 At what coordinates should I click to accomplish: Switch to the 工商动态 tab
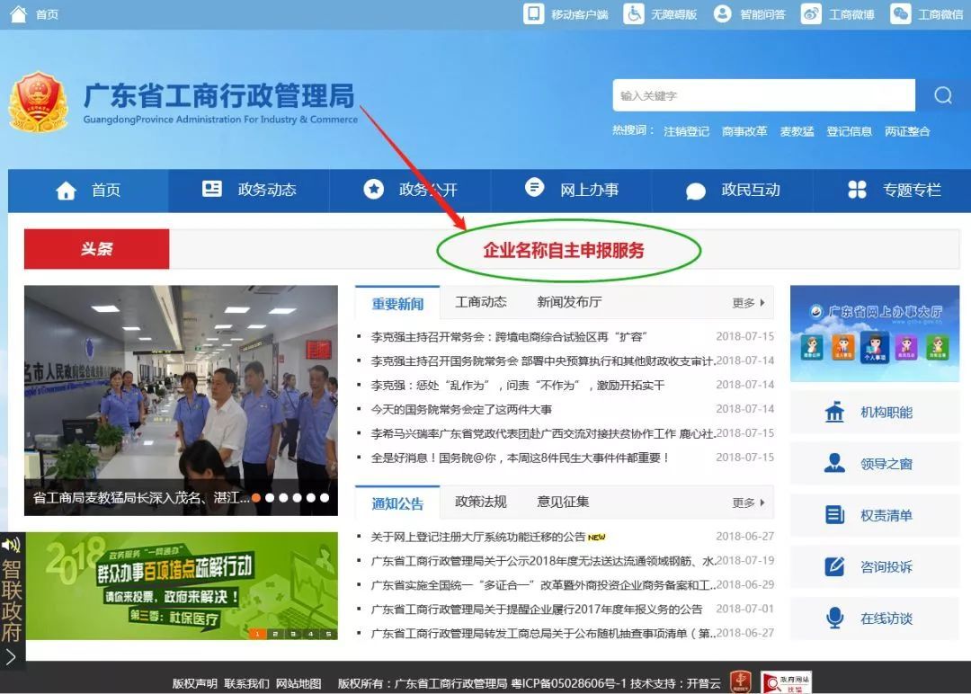480,302
